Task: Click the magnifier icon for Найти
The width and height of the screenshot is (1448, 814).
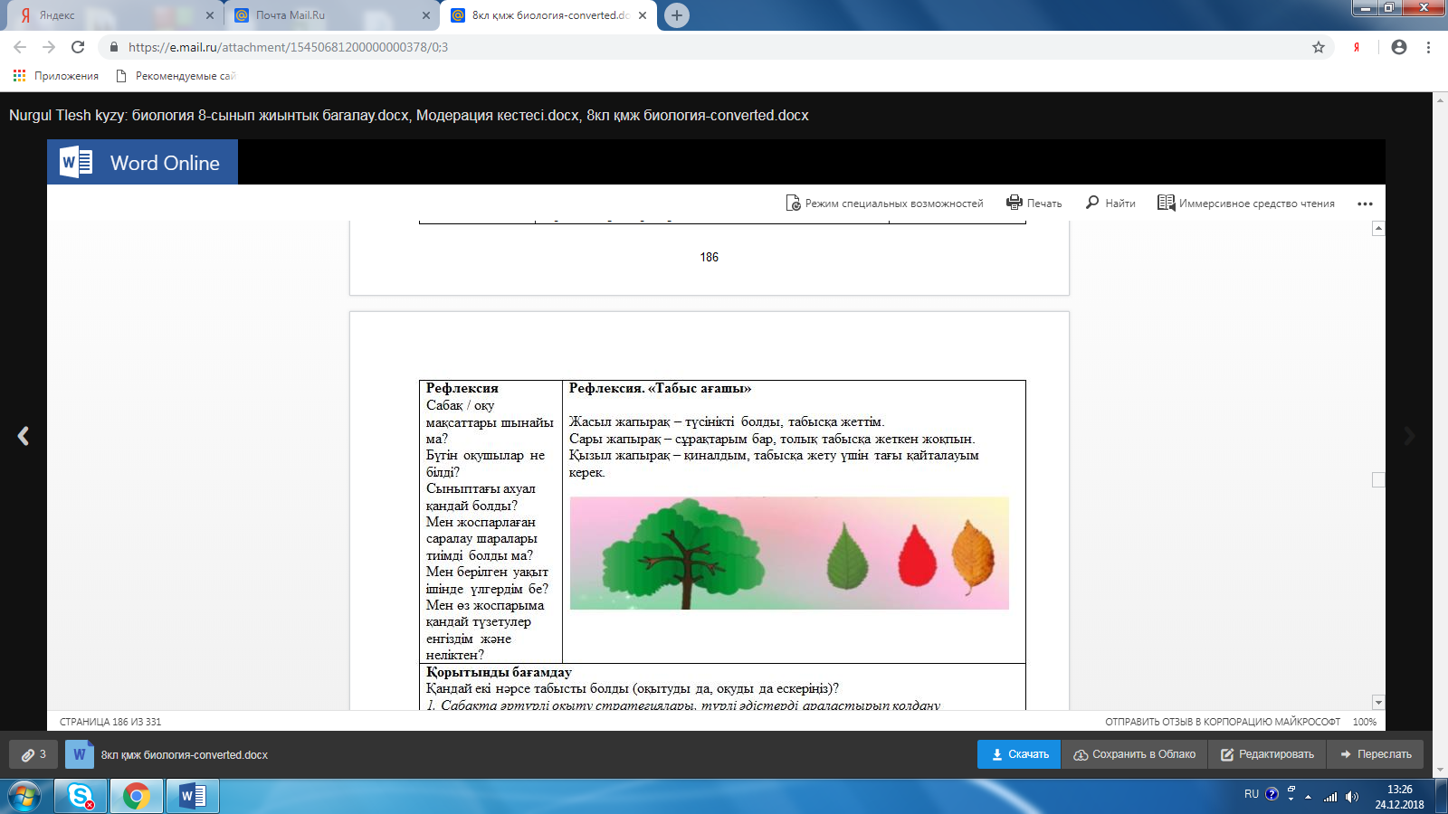Action: pos(1092,203)
